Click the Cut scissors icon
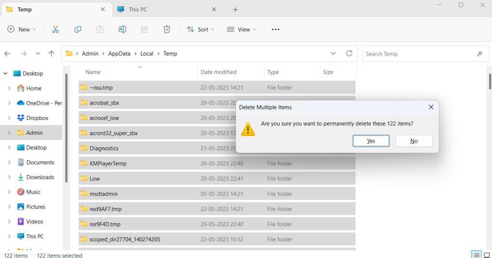492x258 pixels. pyautogui.click(x=56, y=29)
